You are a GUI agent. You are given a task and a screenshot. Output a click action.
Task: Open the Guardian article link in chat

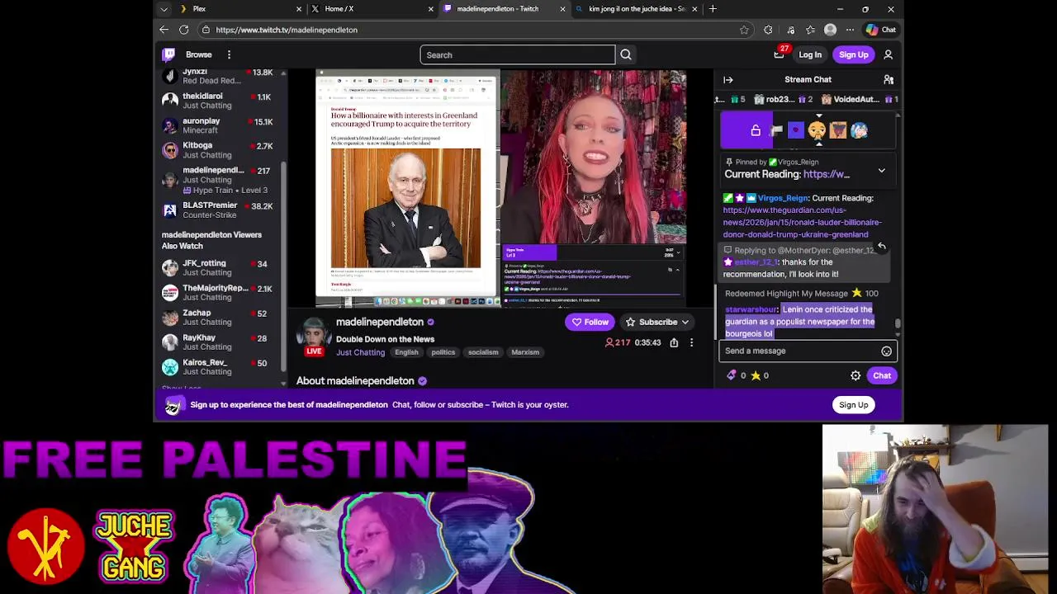pyautogui.click(x=802, y=223)
